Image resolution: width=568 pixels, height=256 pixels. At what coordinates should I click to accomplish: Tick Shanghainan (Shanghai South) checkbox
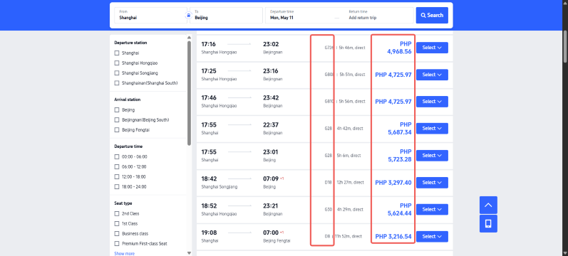(117, 82)
